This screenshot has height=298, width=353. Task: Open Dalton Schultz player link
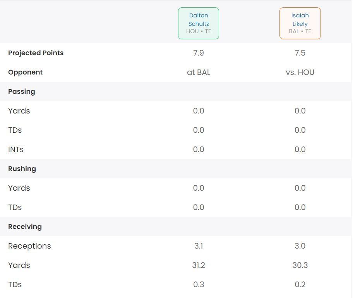click(199, 19)
